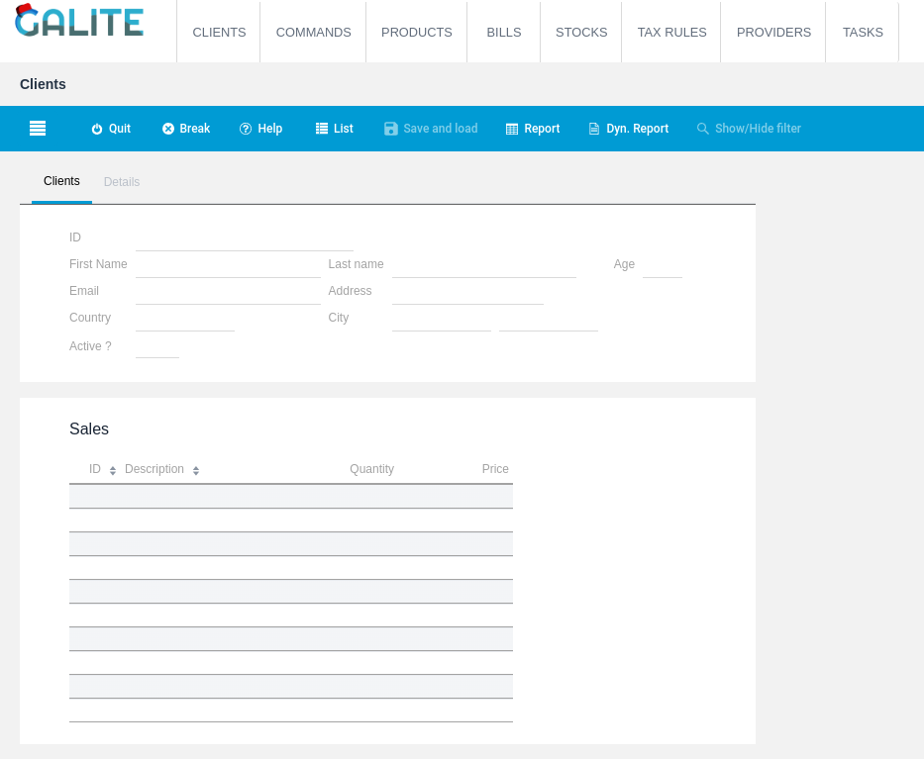Click the second City input field

(549, 319)
